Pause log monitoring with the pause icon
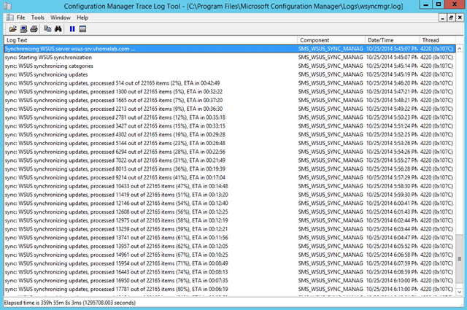This screenshot has height=310, width=467. coord(72,28)
